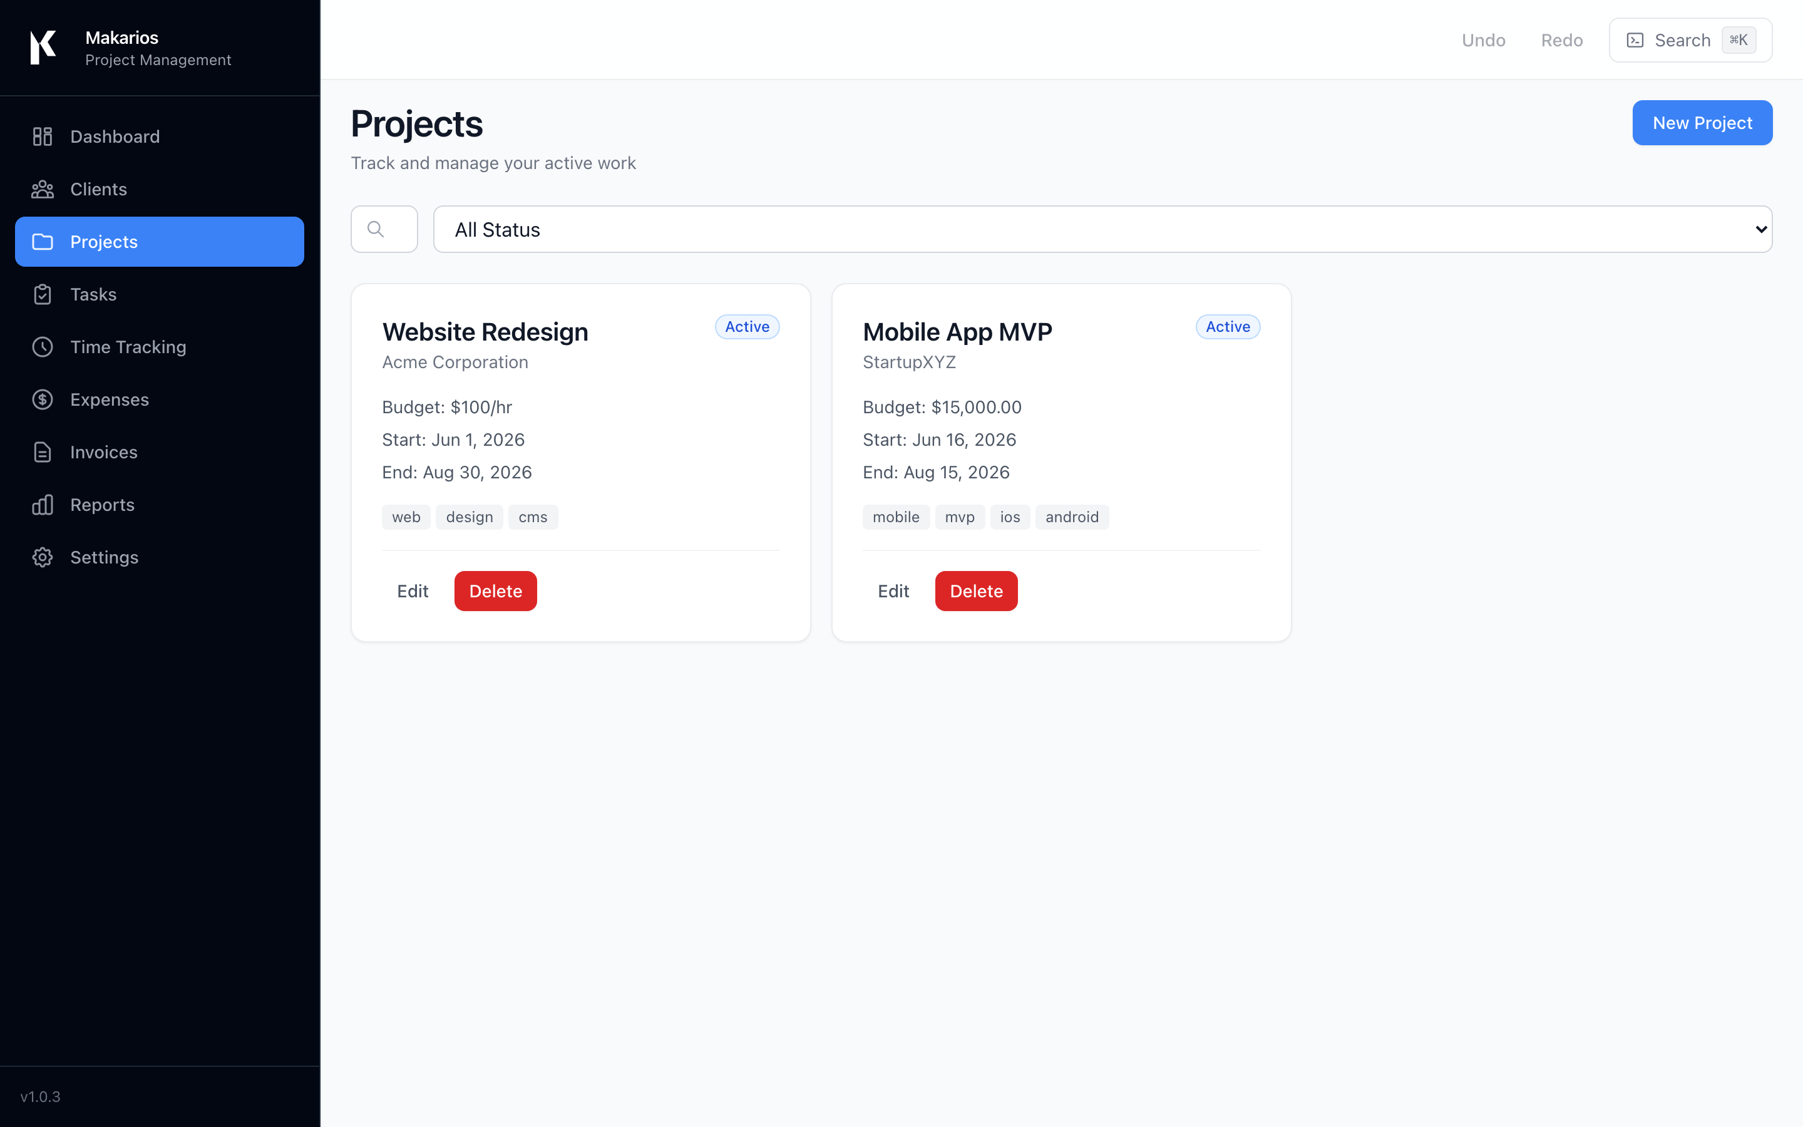
Task: Click the End: Aug 30, 2026 line
Action: [x=457, y=473]
